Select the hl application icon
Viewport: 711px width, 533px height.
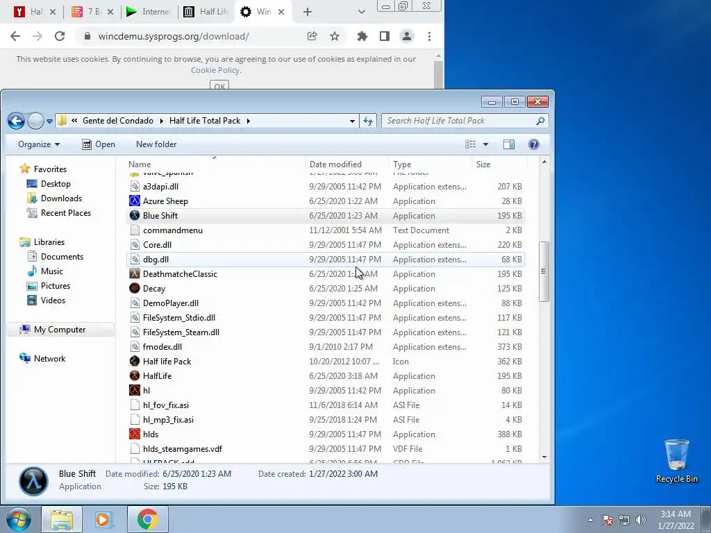click(x=135, y=390)
